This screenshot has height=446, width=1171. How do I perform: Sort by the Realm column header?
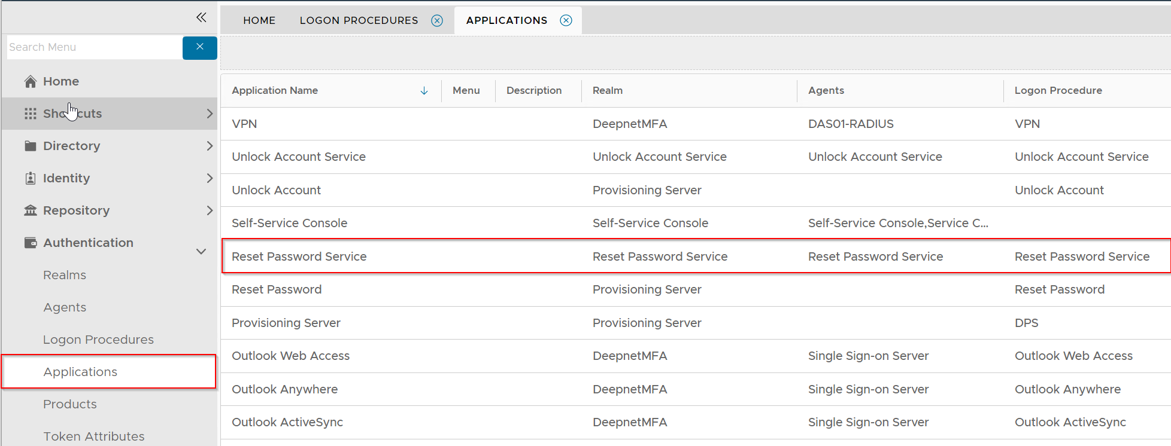pyautogui.click(x=608, y=91)
